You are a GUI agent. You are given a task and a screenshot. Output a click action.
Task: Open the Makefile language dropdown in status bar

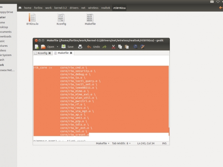point(103,143)
